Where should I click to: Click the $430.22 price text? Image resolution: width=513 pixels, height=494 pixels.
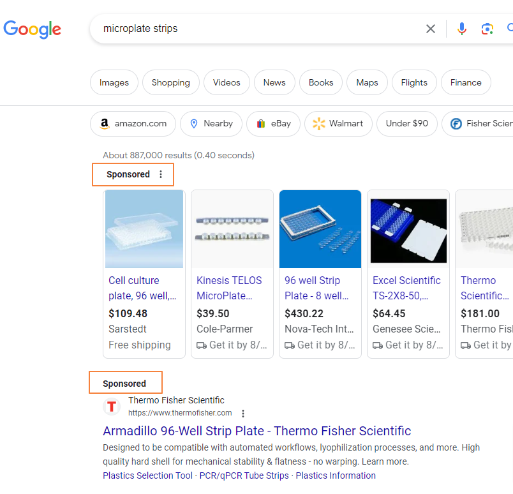(x=304, y=313)
